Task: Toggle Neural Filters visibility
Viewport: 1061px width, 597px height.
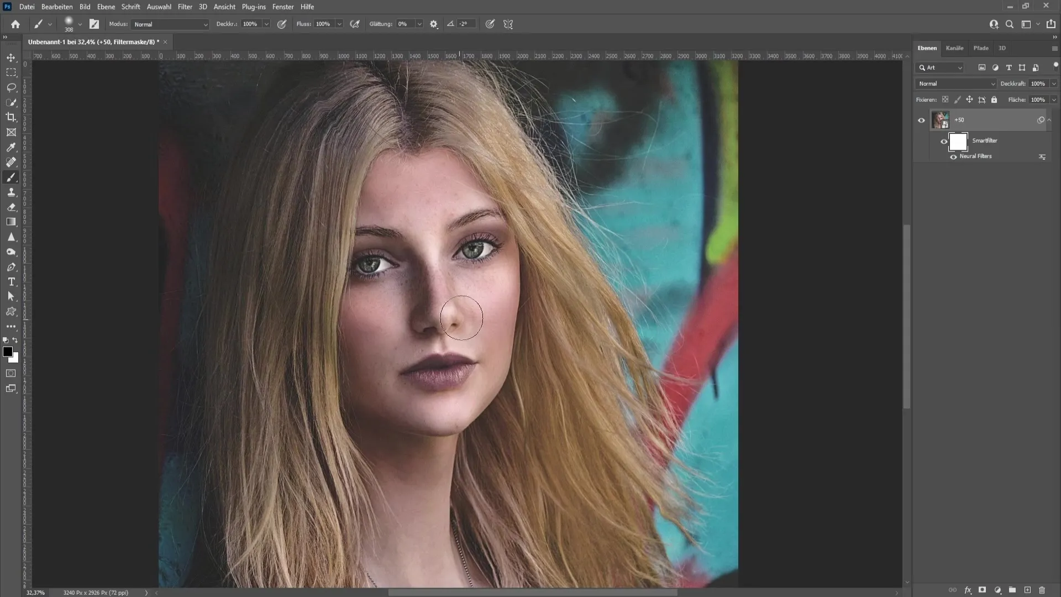Action: [x=953, y=156]
